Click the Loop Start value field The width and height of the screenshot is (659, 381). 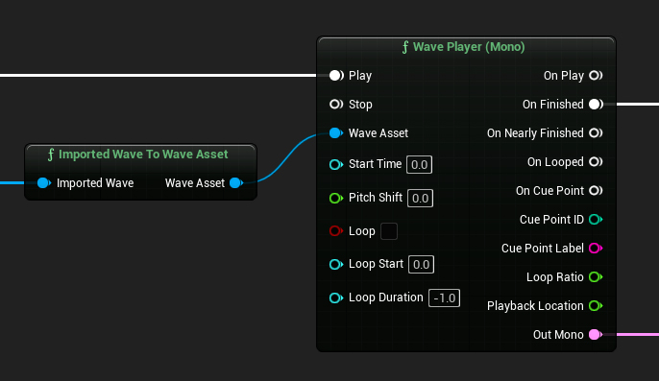pos(421,265)
